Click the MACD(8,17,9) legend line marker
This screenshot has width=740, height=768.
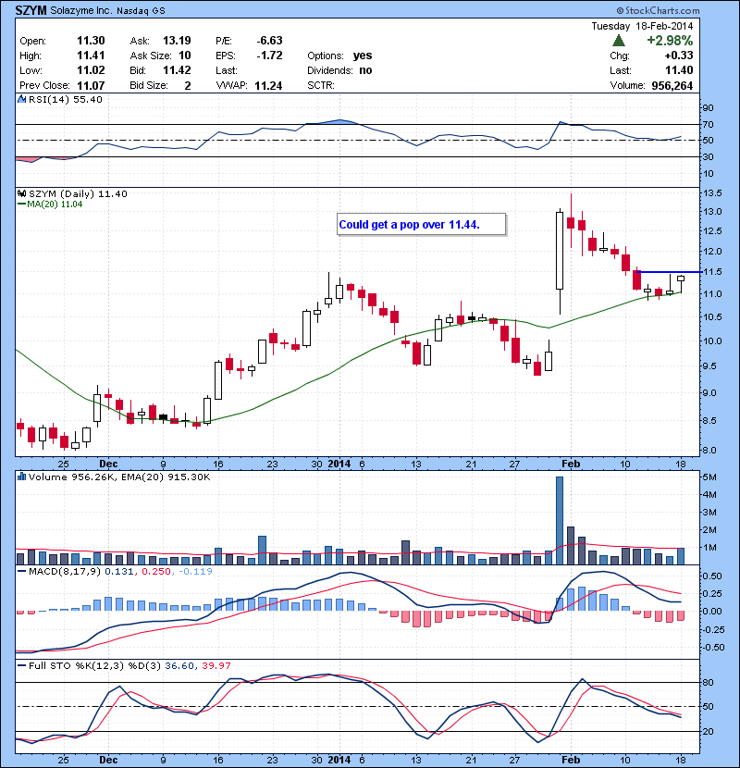[x=21, y=571]
